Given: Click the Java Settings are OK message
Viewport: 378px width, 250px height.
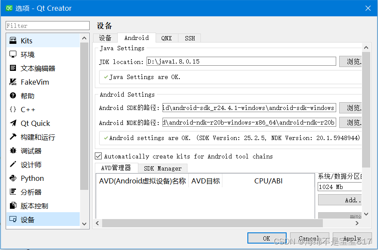Looking at the screenshot, I should [145, 77].
